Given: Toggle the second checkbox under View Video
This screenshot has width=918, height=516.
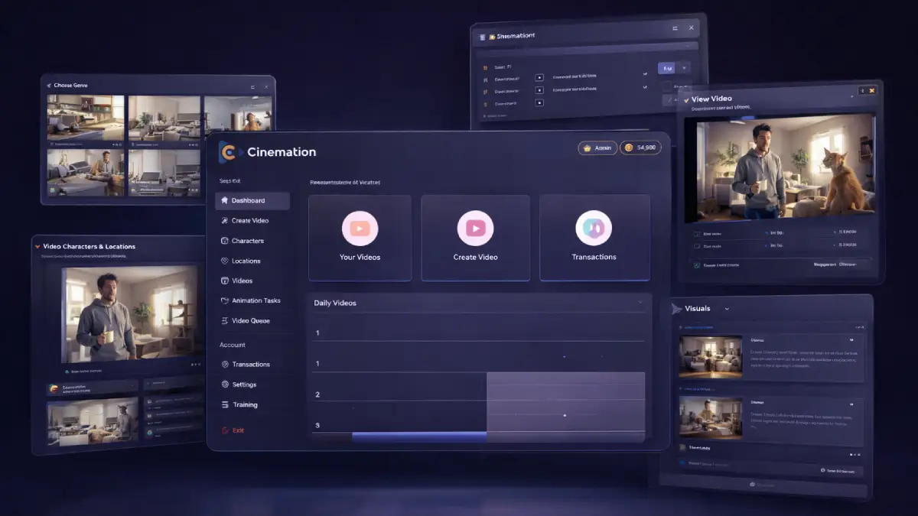Looking at the screenshot, I should pos(696,246).
